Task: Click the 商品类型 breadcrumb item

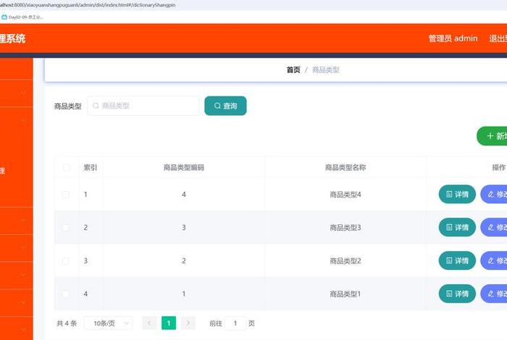Action: coord(326,69)
